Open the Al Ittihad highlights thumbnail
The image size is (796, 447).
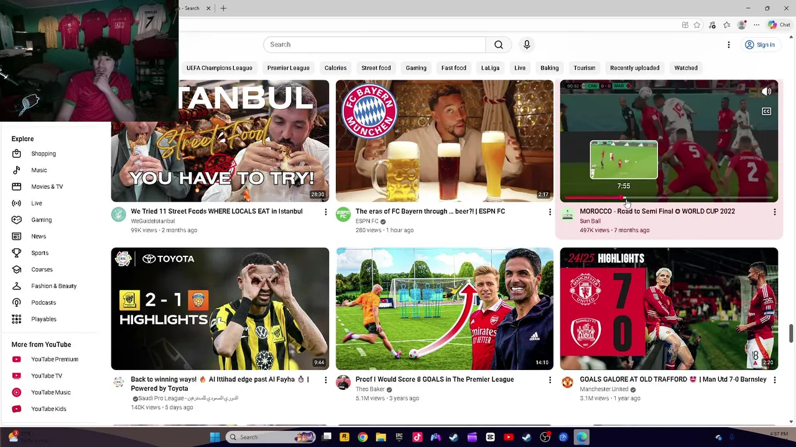click(220, 309)
